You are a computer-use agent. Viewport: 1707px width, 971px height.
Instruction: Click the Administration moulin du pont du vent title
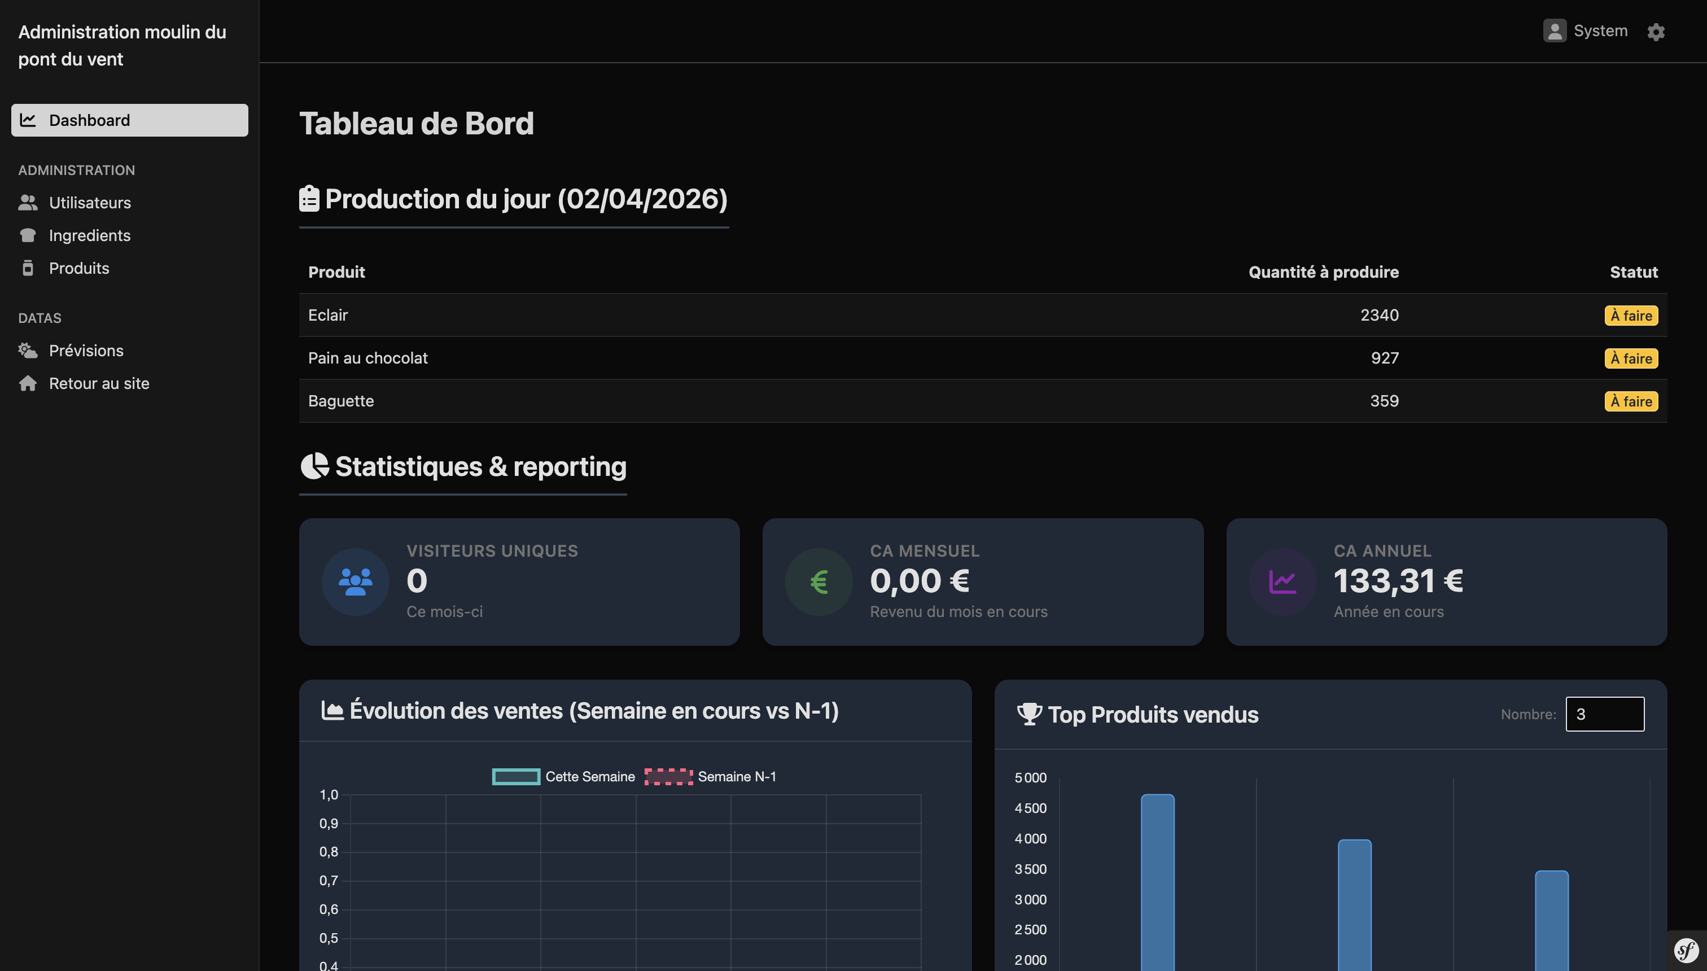[x=122, y=45]
